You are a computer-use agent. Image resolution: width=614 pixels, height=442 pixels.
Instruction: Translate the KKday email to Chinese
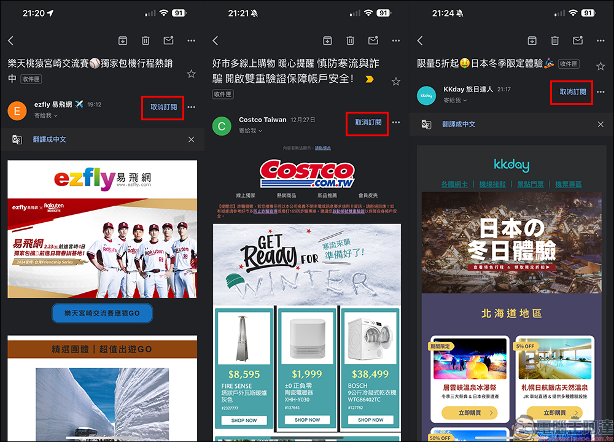pos(459,124)
